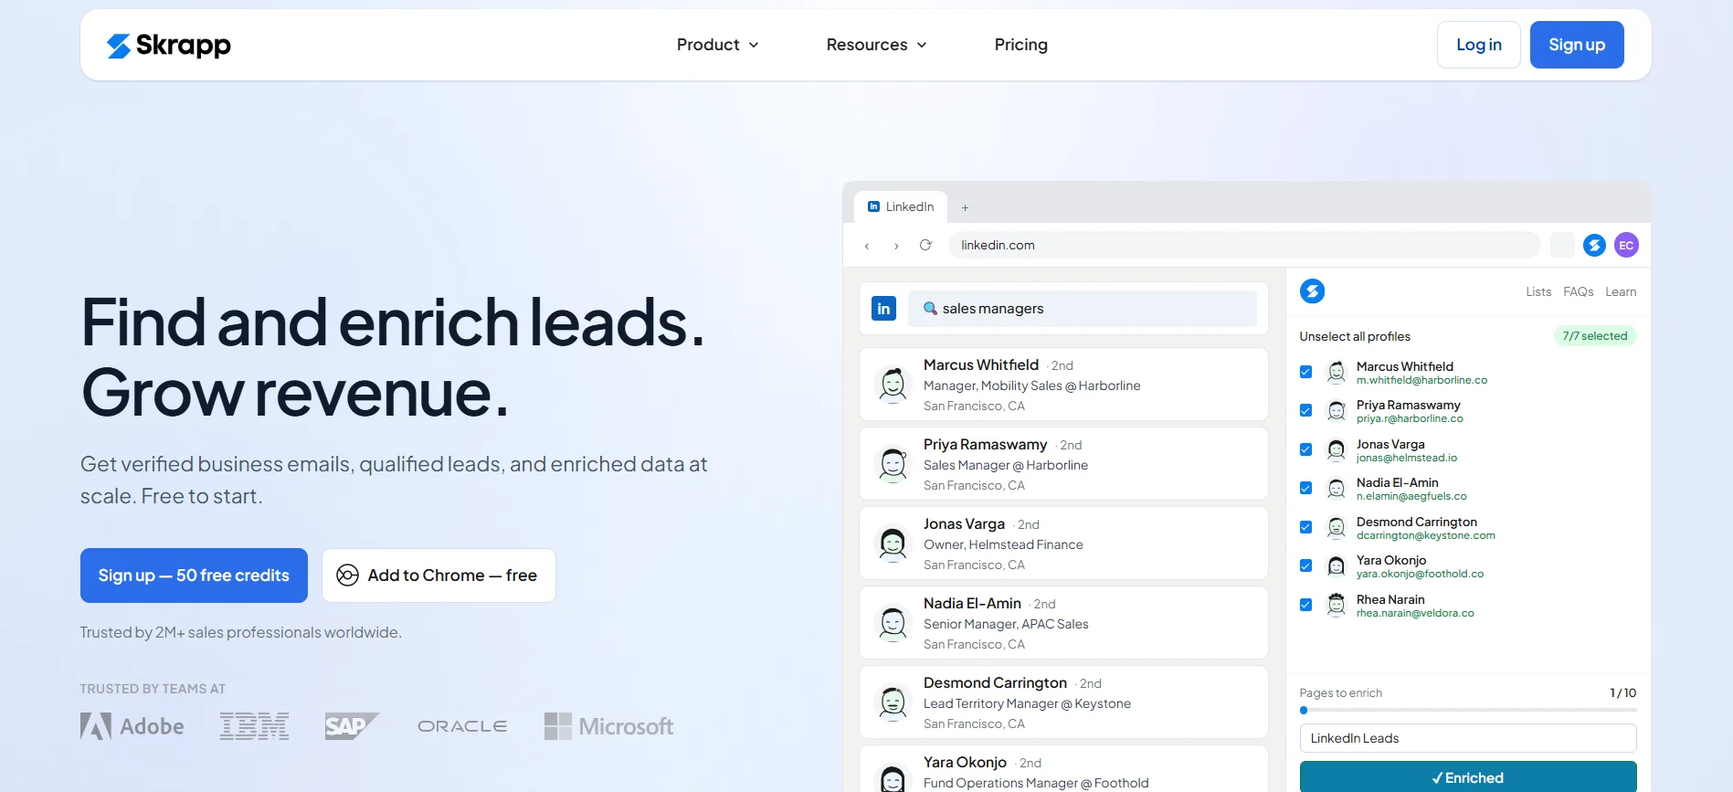This screenshot has width=1733, height=792.
Task: Expand the Product dropdown menu
Action: (x=718, y=45)
